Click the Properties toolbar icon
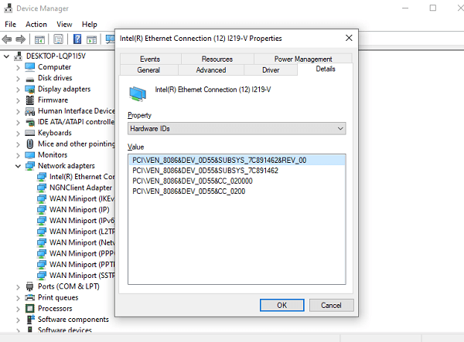The height and width of the screenshot is (342, 464). click(58, 39)
